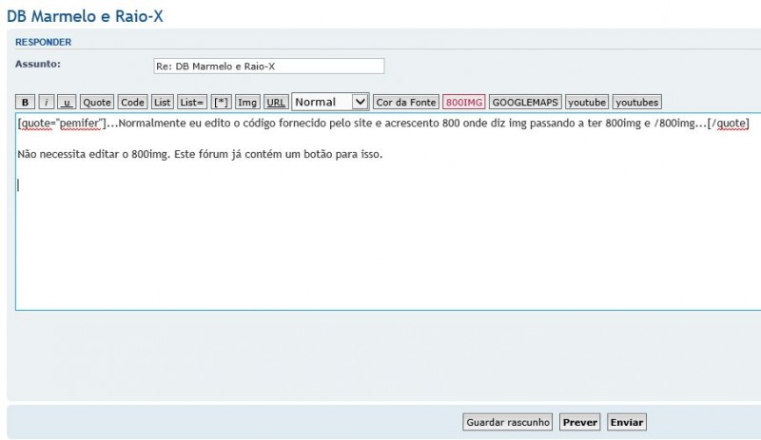Insert URL link tag

[276, 103]
